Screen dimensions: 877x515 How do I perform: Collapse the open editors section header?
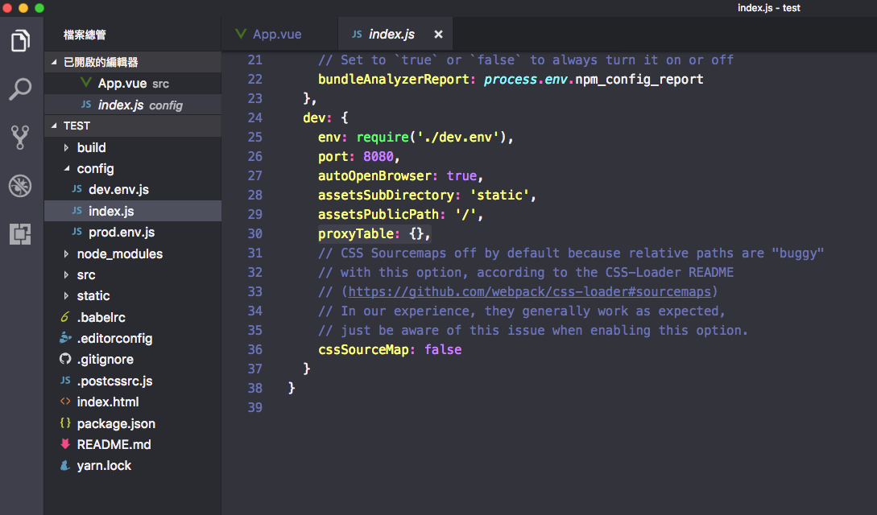[101, 62]
